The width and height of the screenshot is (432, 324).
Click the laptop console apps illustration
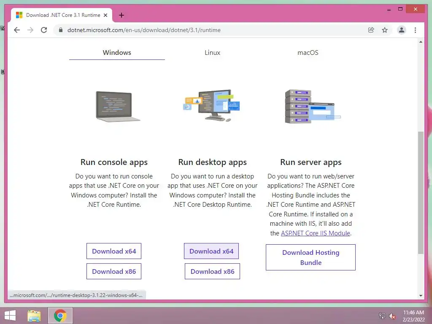(118, 106)
